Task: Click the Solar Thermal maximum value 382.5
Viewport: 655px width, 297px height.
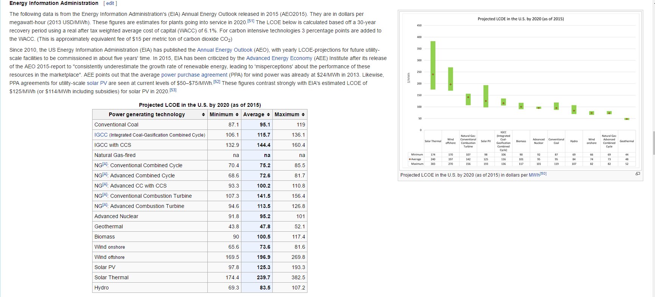Action: [298, 277]
